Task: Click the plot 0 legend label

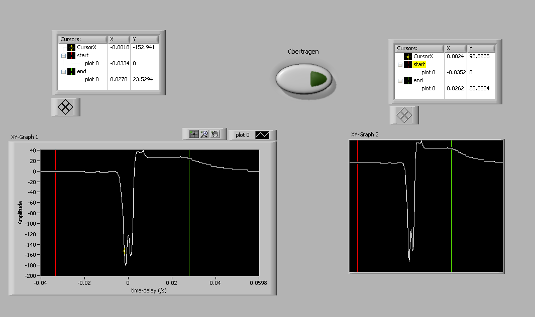Action: click(x=242, y=135)
